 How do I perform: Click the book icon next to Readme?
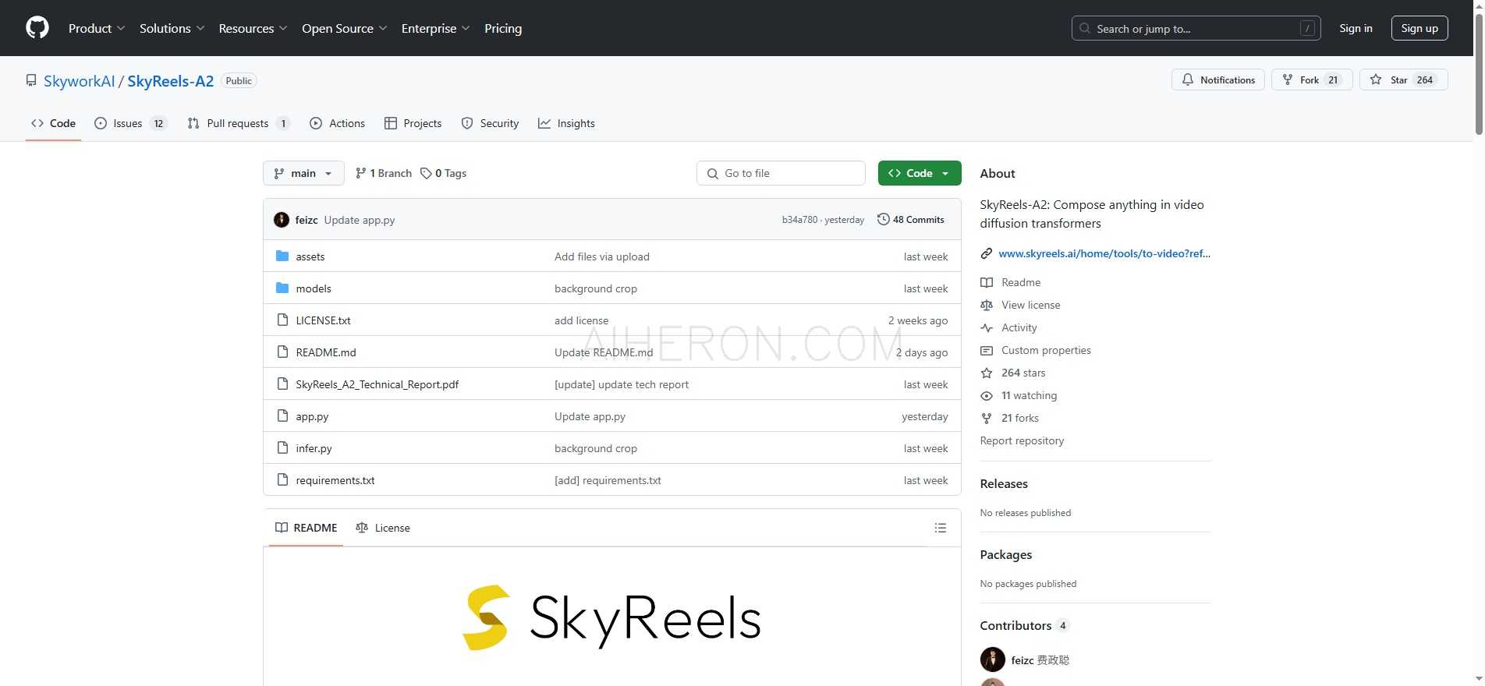[987, 282]
